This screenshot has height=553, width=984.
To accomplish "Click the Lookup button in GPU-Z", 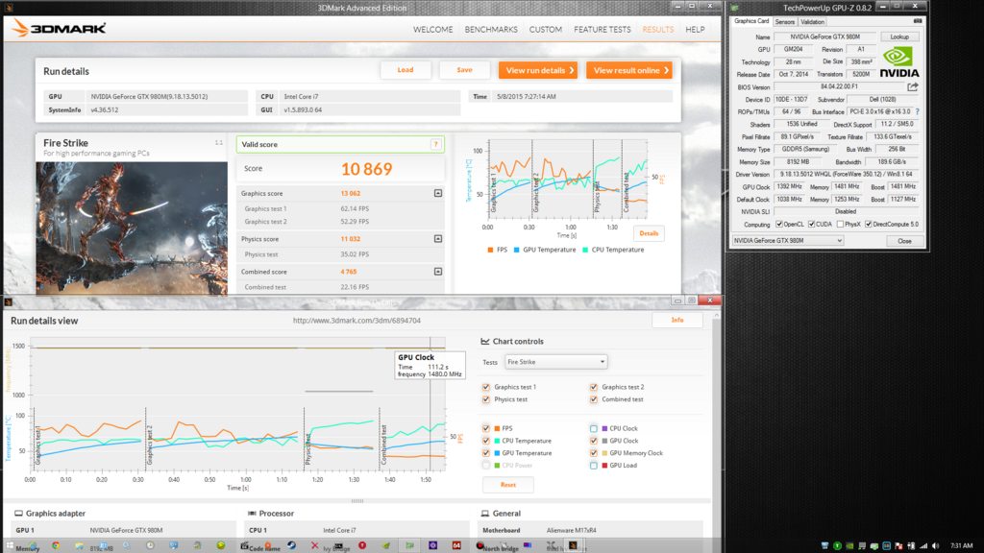I will click(x=899, y=37).
